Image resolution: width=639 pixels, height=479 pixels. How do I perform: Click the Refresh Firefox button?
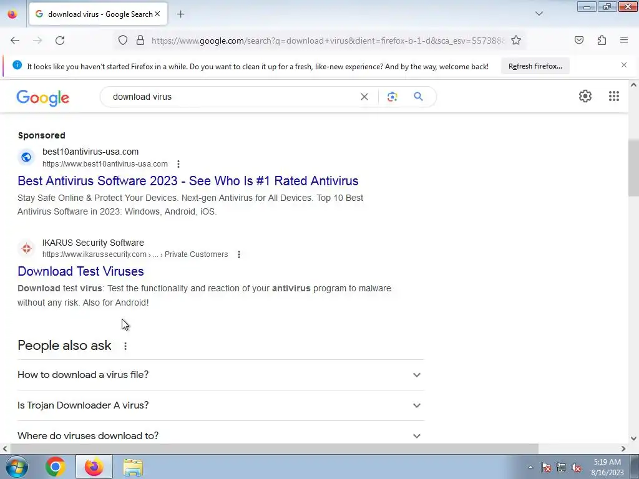click(x=535, y=66)
